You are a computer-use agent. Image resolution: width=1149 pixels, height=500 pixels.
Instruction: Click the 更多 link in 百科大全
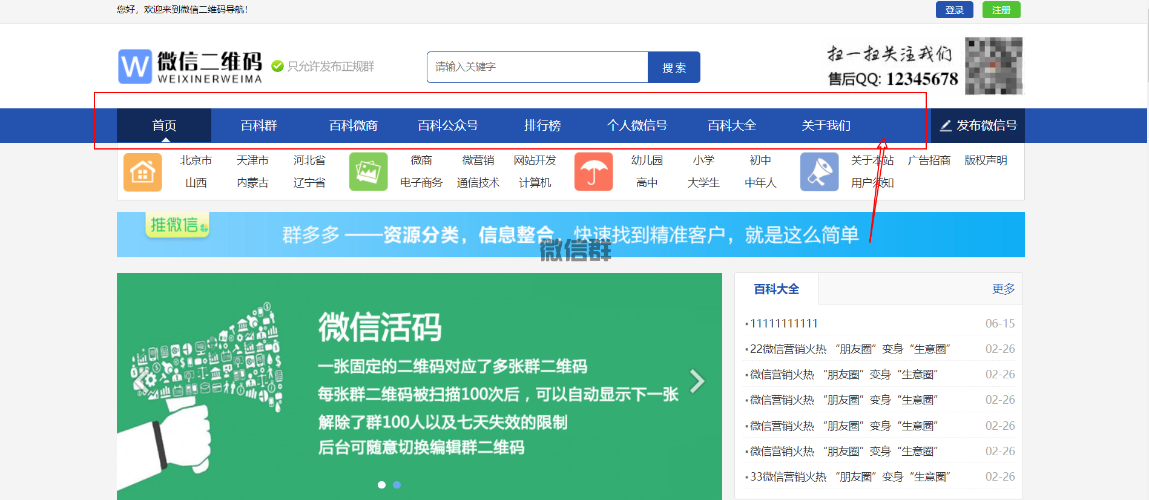click(x=1003, y=289)
